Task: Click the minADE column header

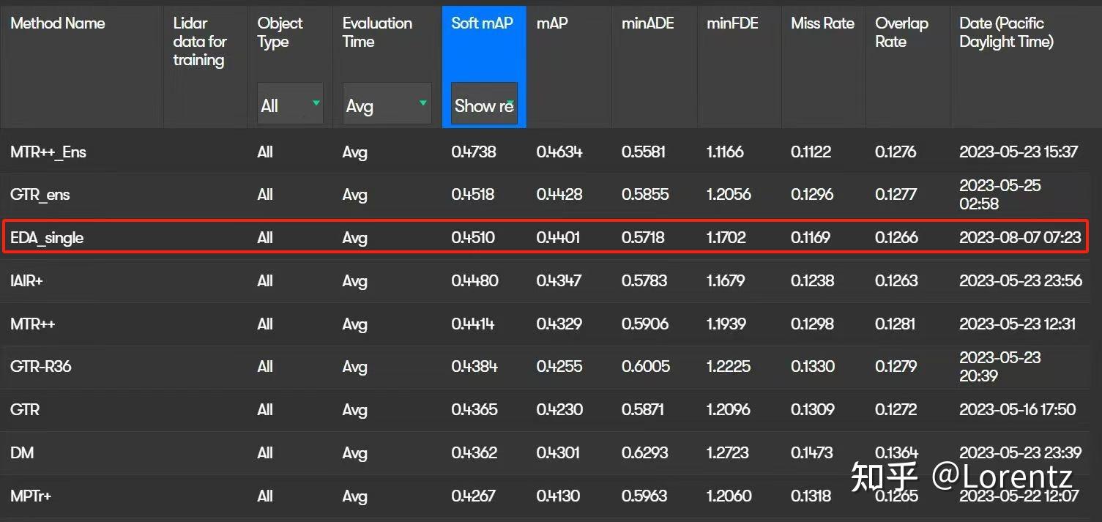Action: click(647, 23)
